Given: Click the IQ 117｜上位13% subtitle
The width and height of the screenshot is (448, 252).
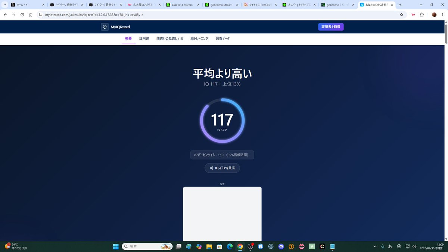Looking at the screenshot, I should pos(222,84).
